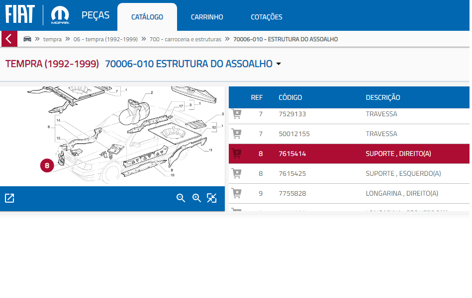This screenshot has width=472, height=298.
Task: Zoom out the parts diagram
Action: 181,198
